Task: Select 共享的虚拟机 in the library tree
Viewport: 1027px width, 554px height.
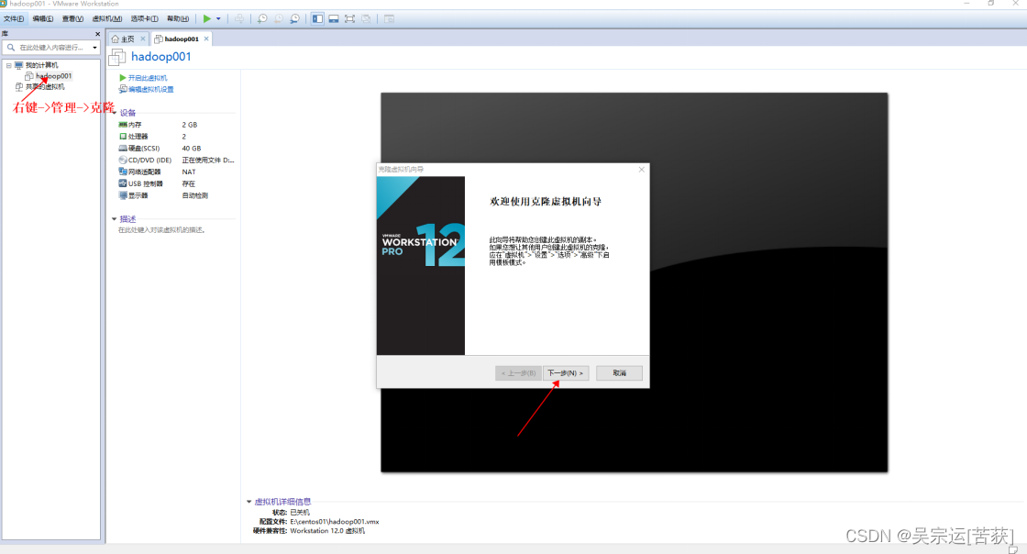Action: [45, 86]
